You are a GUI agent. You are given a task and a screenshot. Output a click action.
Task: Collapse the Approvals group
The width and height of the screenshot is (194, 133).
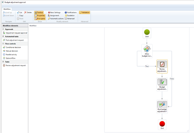coord(3,29)
